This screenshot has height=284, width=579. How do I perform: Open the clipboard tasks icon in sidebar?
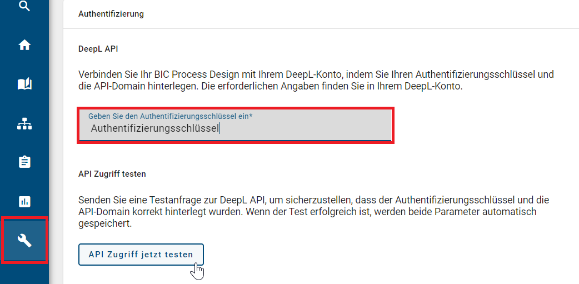pos(24,162)
